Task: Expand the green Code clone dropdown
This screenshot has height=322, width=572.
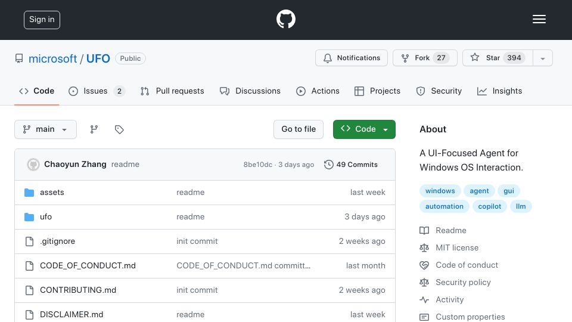Action: (x=364, y=129)
